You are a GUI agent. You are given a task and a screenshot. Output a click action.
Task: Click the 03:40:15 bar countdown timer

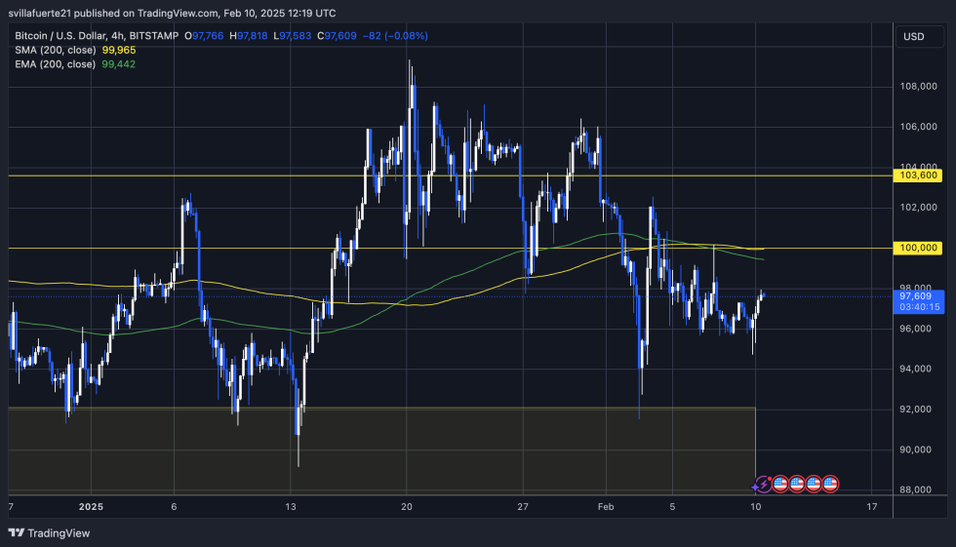click(x=919, y=307)
